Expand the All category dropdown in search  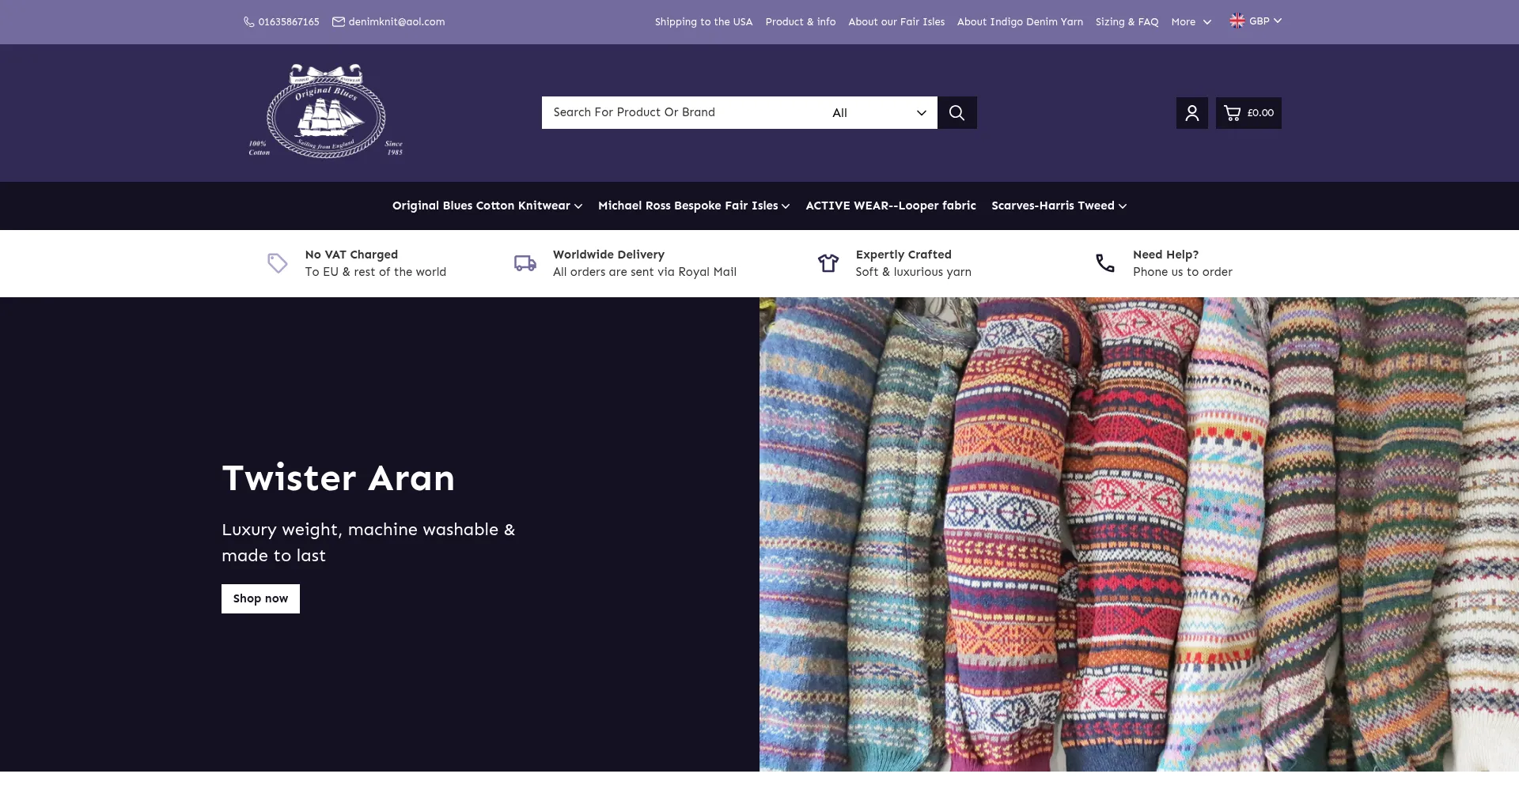point(878,113)
